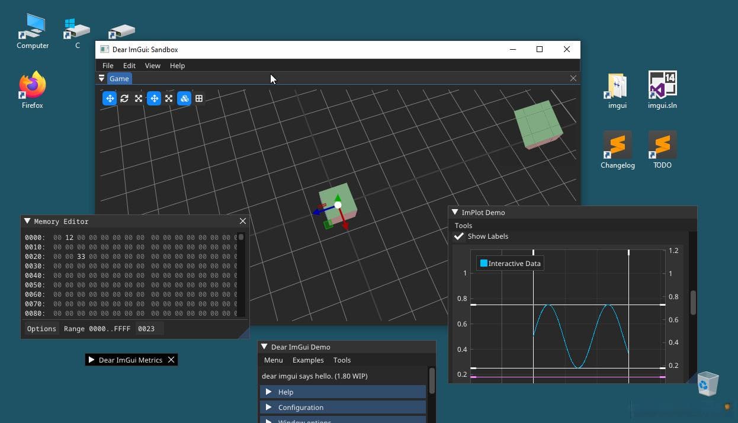The height and width of the screenshot is (423, 738).
Task: Close the Memory Editor window with its X
Action: click(242, 221)
